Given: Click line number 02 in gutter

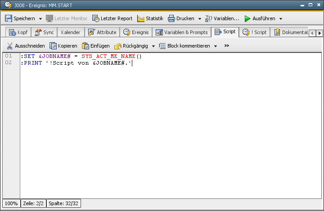Looking at the screenshot, I should pos(9,62).
